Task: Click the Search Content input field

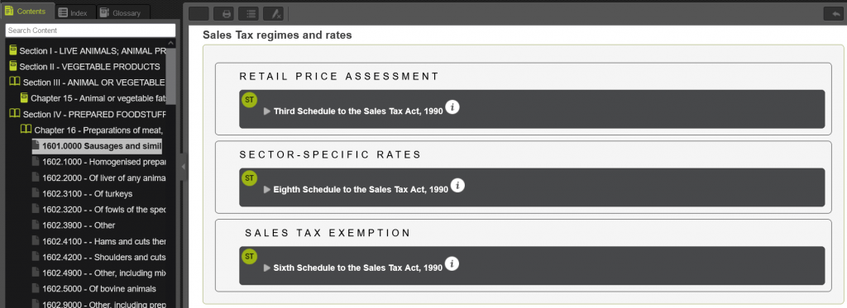Action: (90, 31)
